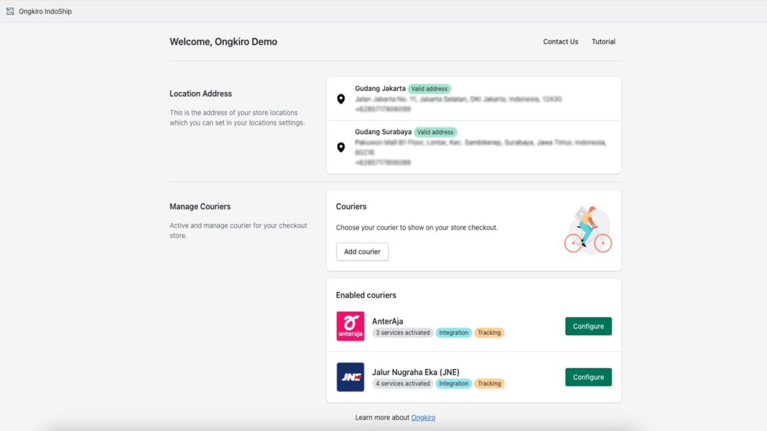This screenshot has width=767, height=431.
Task: Open the Contact Us page
Action: tap(560, 41)
